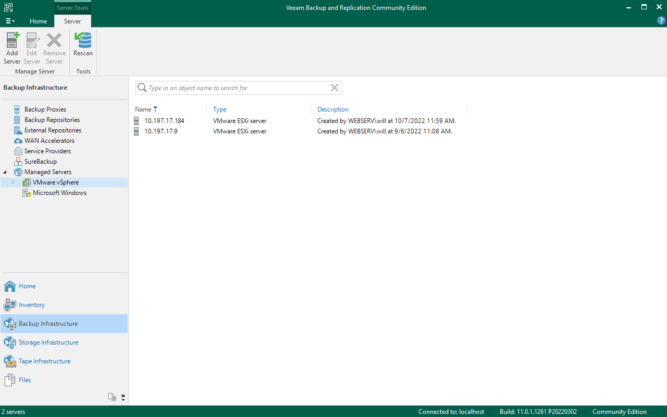Screen dimensions: 667x417
Task: Click the 10.197.17.184 server icon
Action: (137, 121)
